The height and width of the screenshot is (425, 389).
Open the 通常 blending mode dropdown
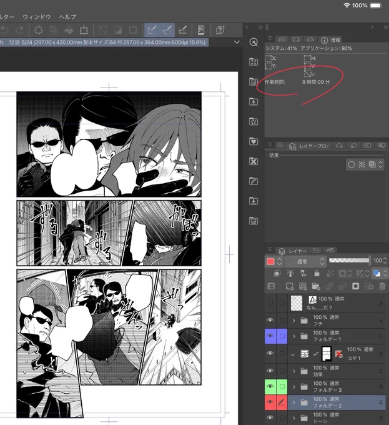click(305, 261)
